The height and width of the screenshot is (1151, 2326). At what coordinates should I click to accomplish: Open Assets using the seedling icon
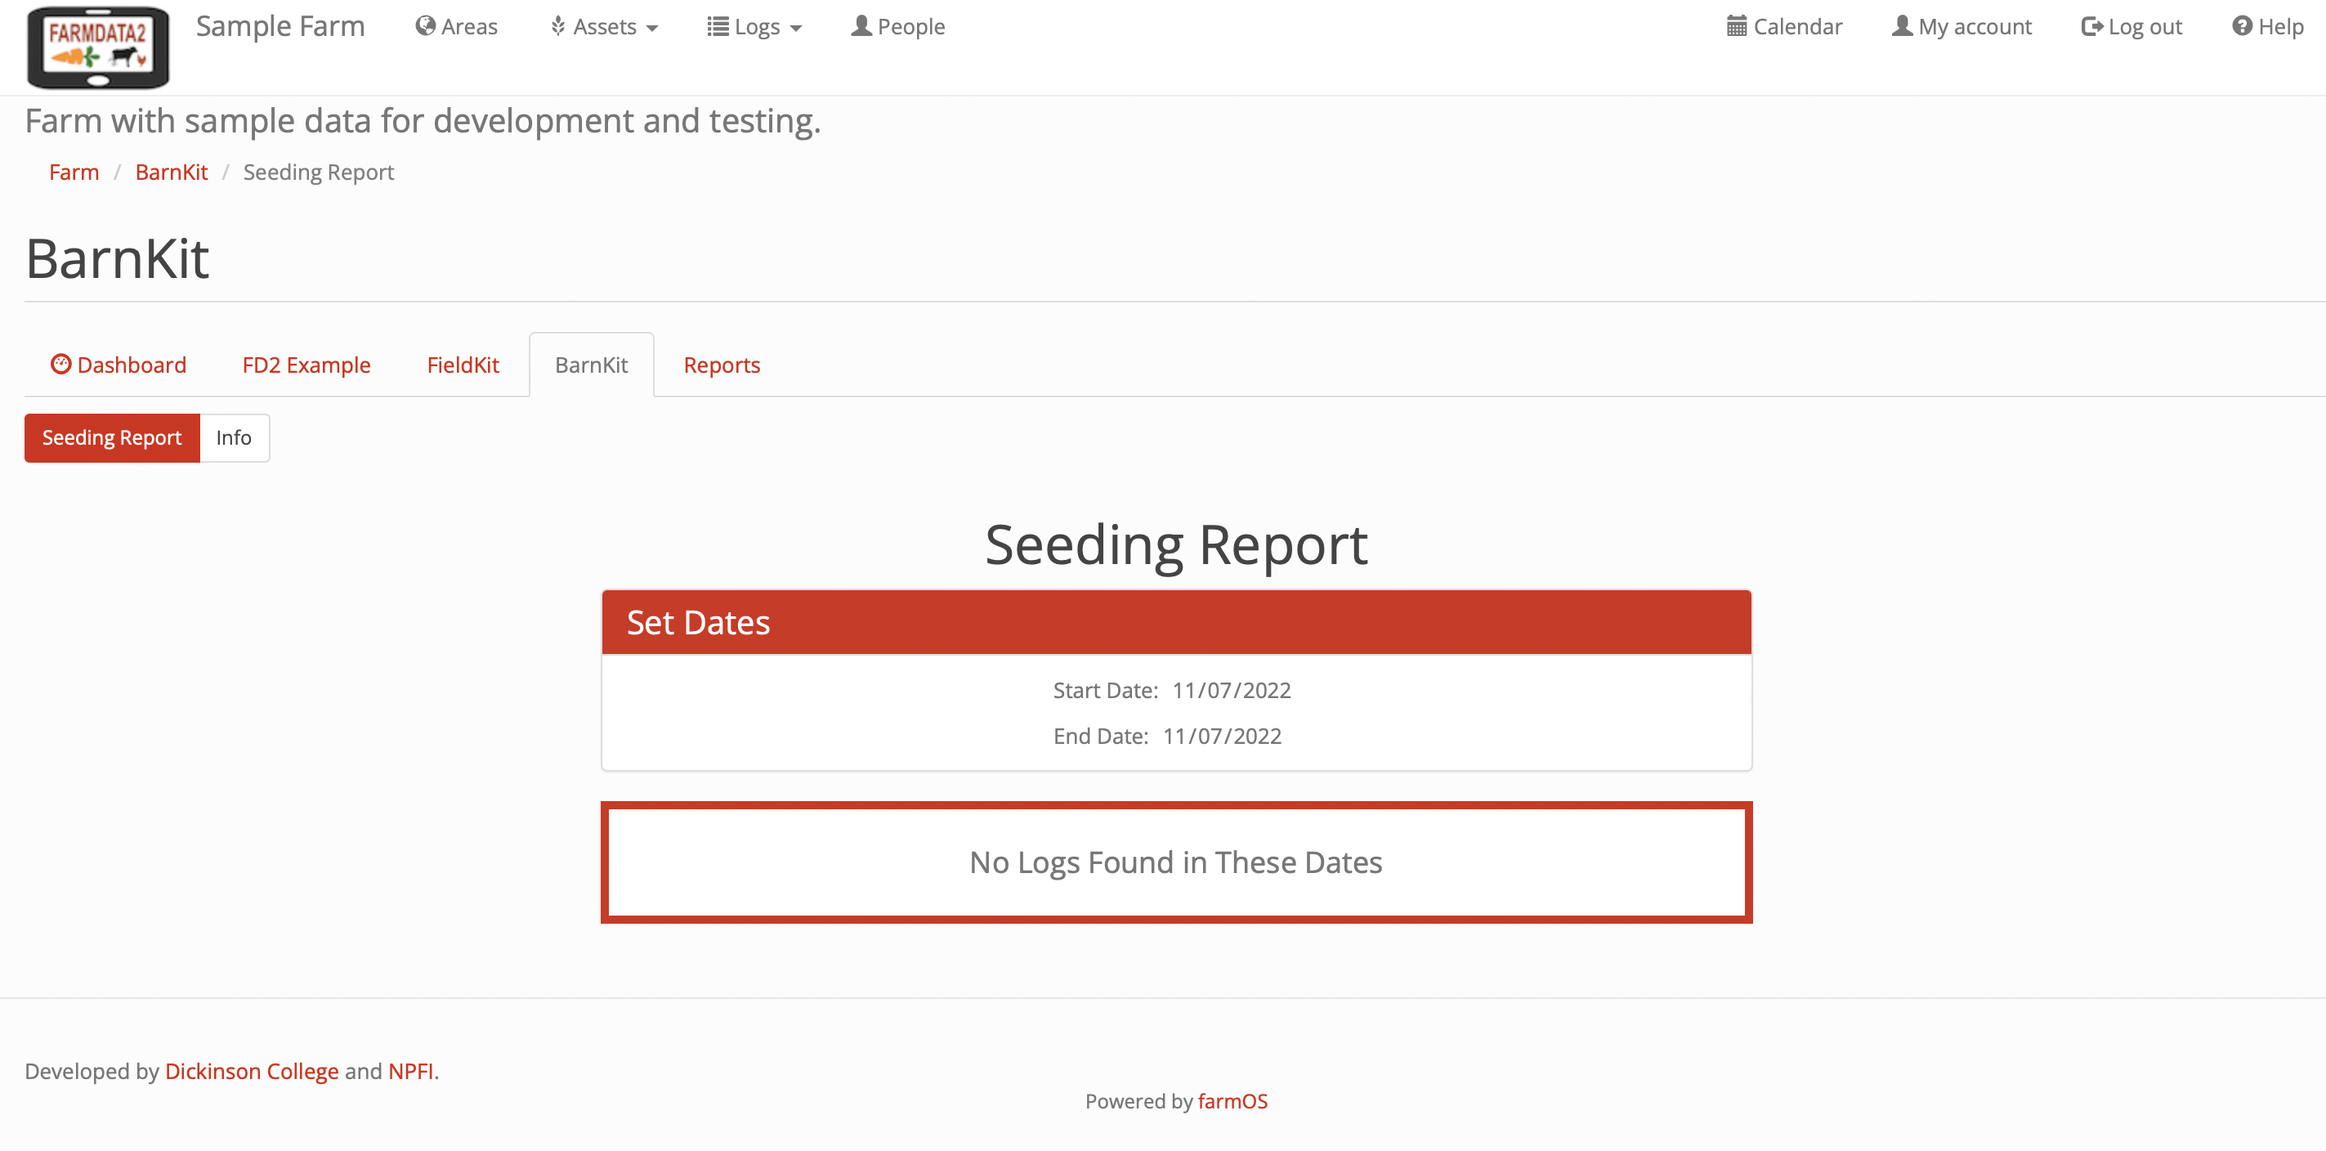(x=557, y=26)
